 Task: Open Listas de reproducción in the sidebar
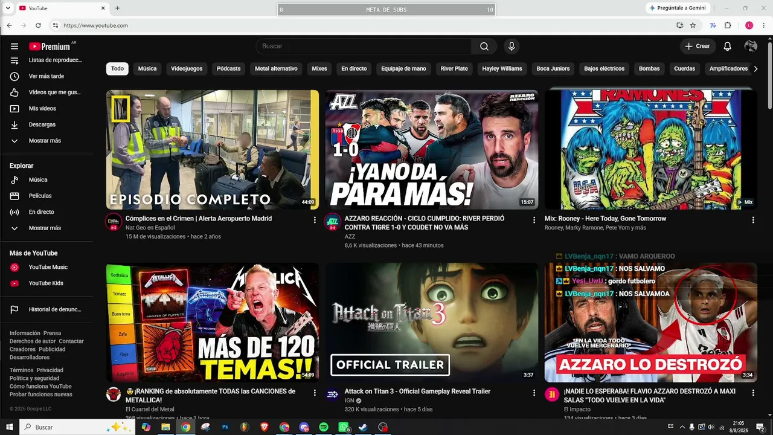(x=47, y=60)
